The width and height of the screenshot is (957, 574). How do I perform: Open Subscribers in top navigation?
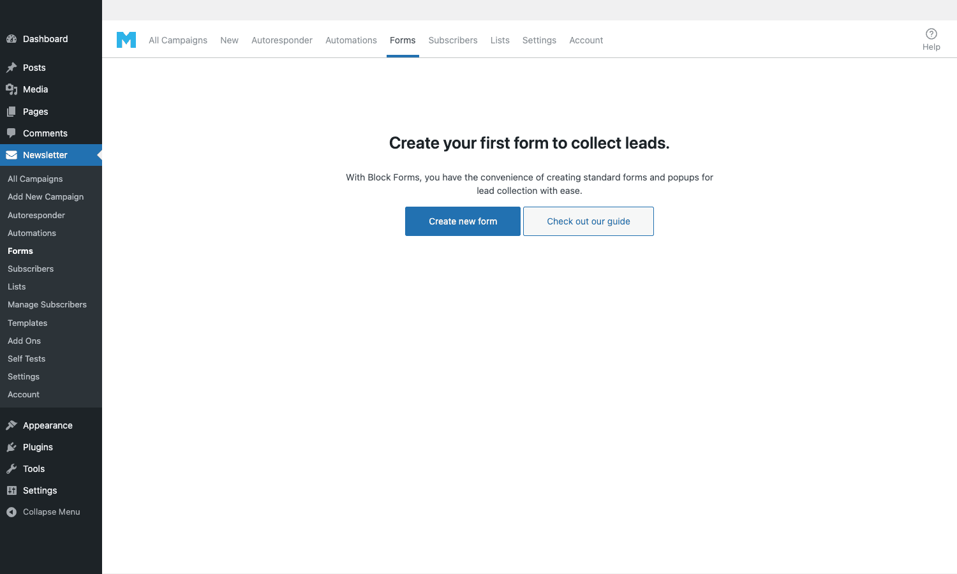click(x=453, y=40)
